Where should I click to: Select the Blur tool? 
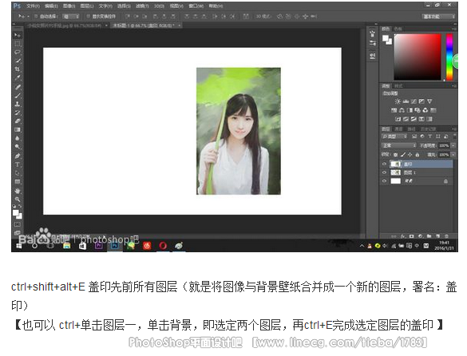18,138
